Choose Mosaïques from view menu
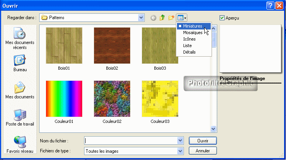Viewport: 286px width, 160px height. [193, 33]
